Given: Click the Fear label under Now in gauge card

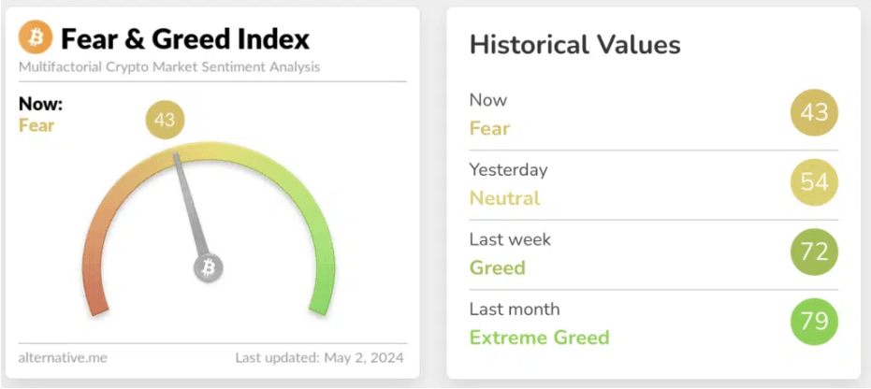Looking at the screenshot, I should point(36,125).
